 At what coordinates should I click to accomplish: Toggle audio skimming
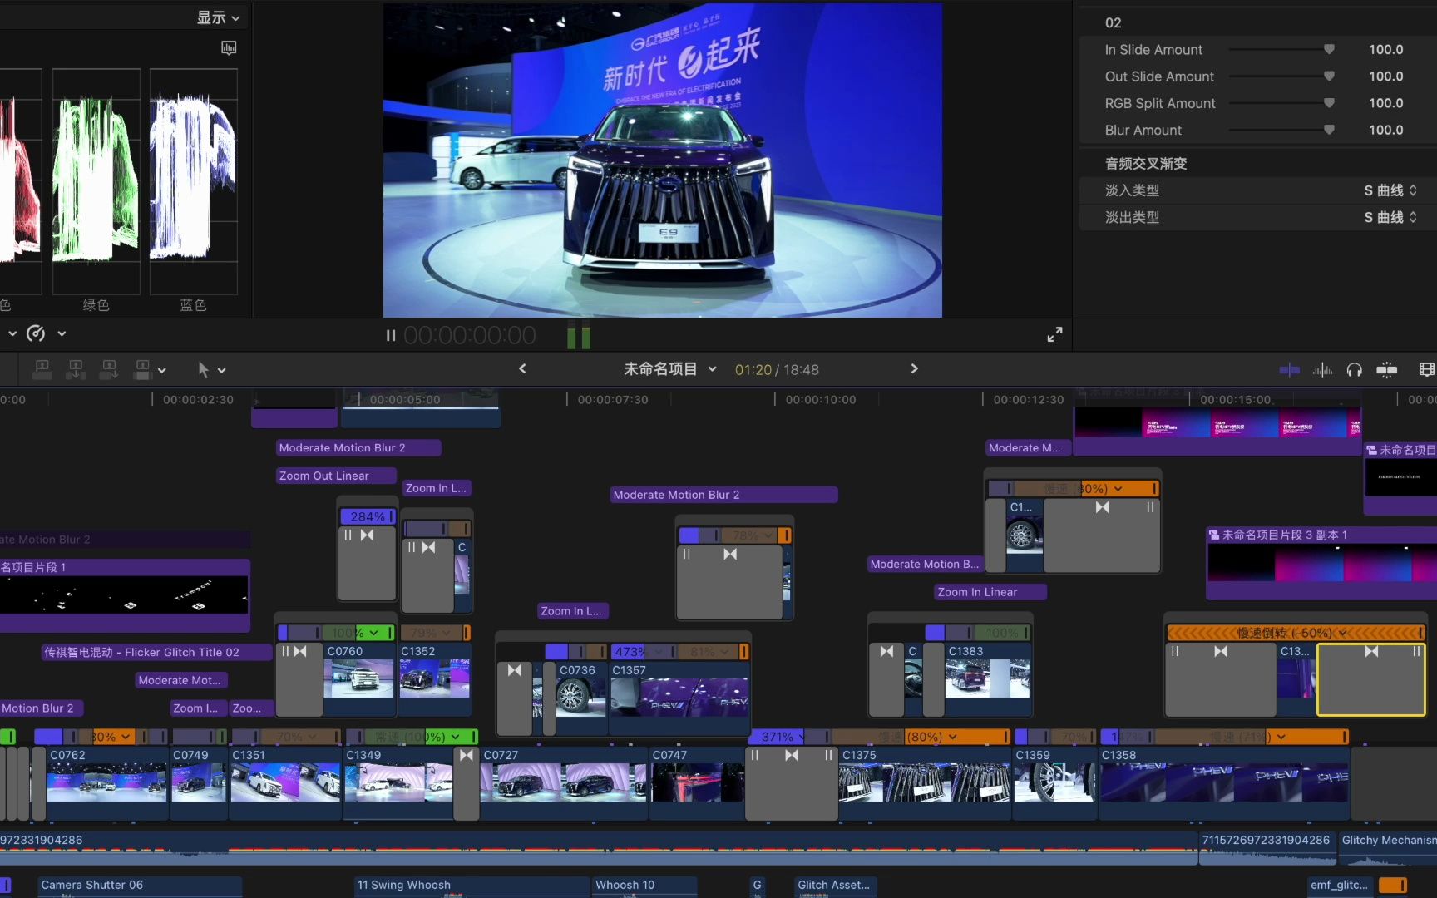[1322, 370]
